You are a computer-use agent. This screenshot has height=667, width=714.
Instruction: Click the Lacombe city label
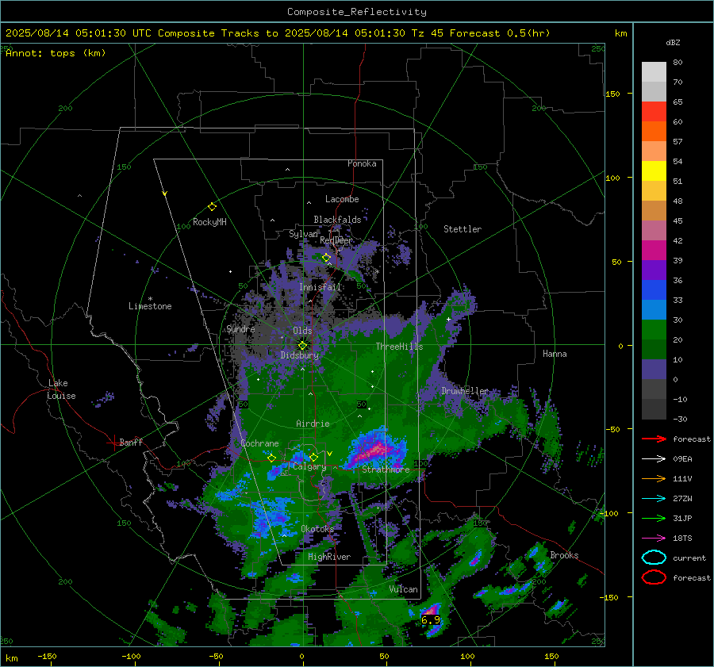coord(342,199)
